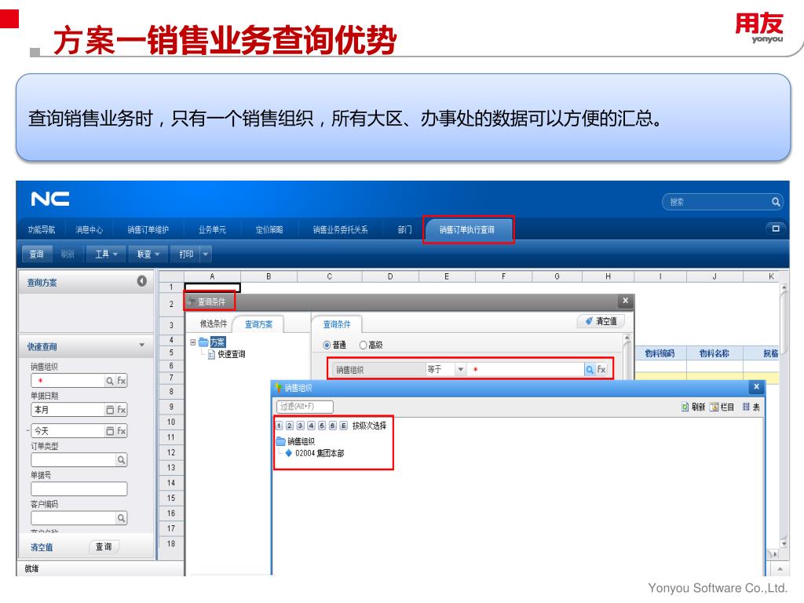Select level 2 in 按级次选择
Viewport: 804px width, 603px height.
(x=290, y=426)
